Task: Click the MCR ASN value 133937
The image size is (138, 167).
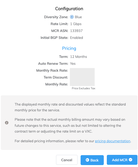Action: 76,31
